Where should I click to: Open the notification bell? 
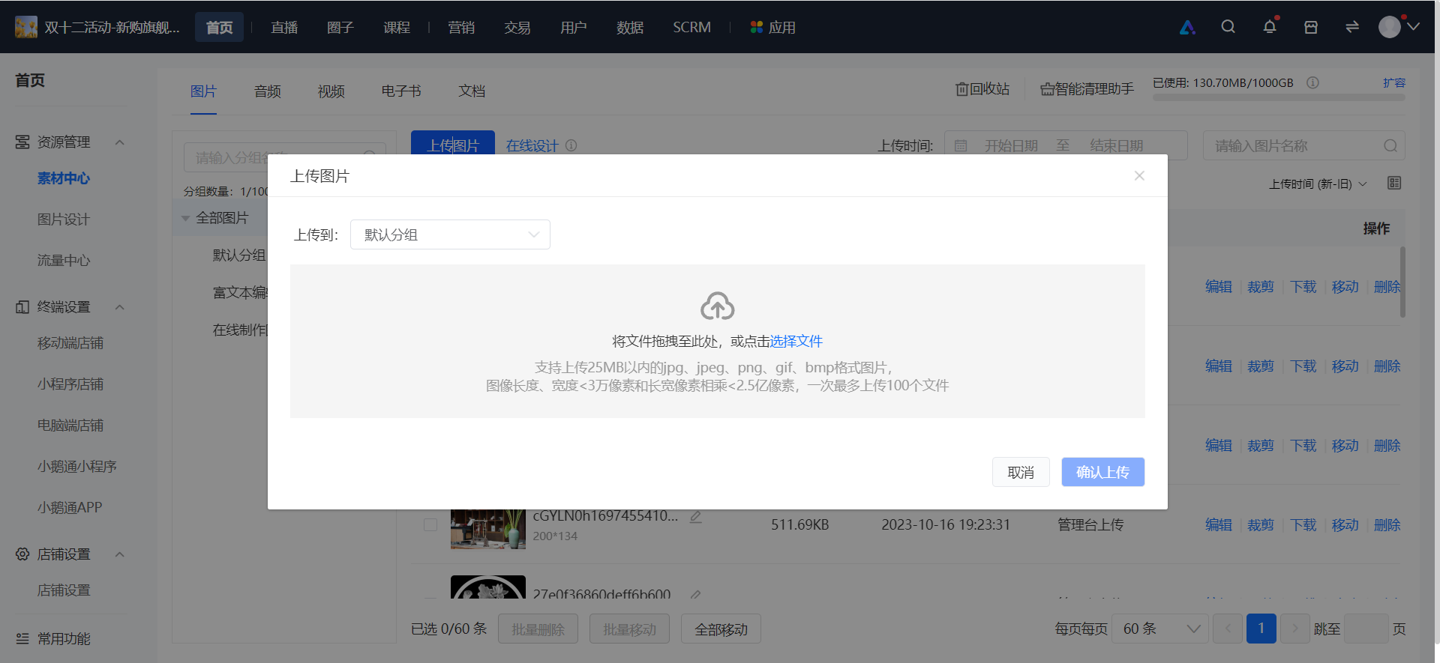tap(1269, 27)
